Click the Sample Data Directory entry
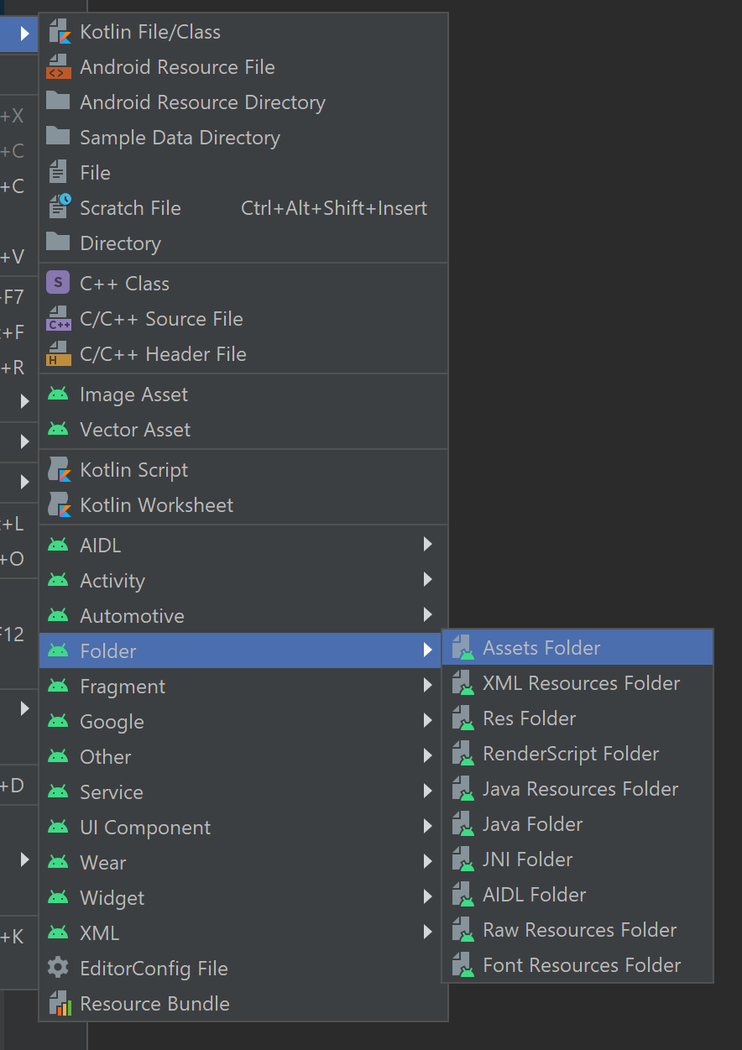 coord(180,138)
